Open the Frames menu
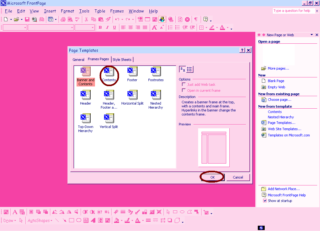 tap(117, 11)
